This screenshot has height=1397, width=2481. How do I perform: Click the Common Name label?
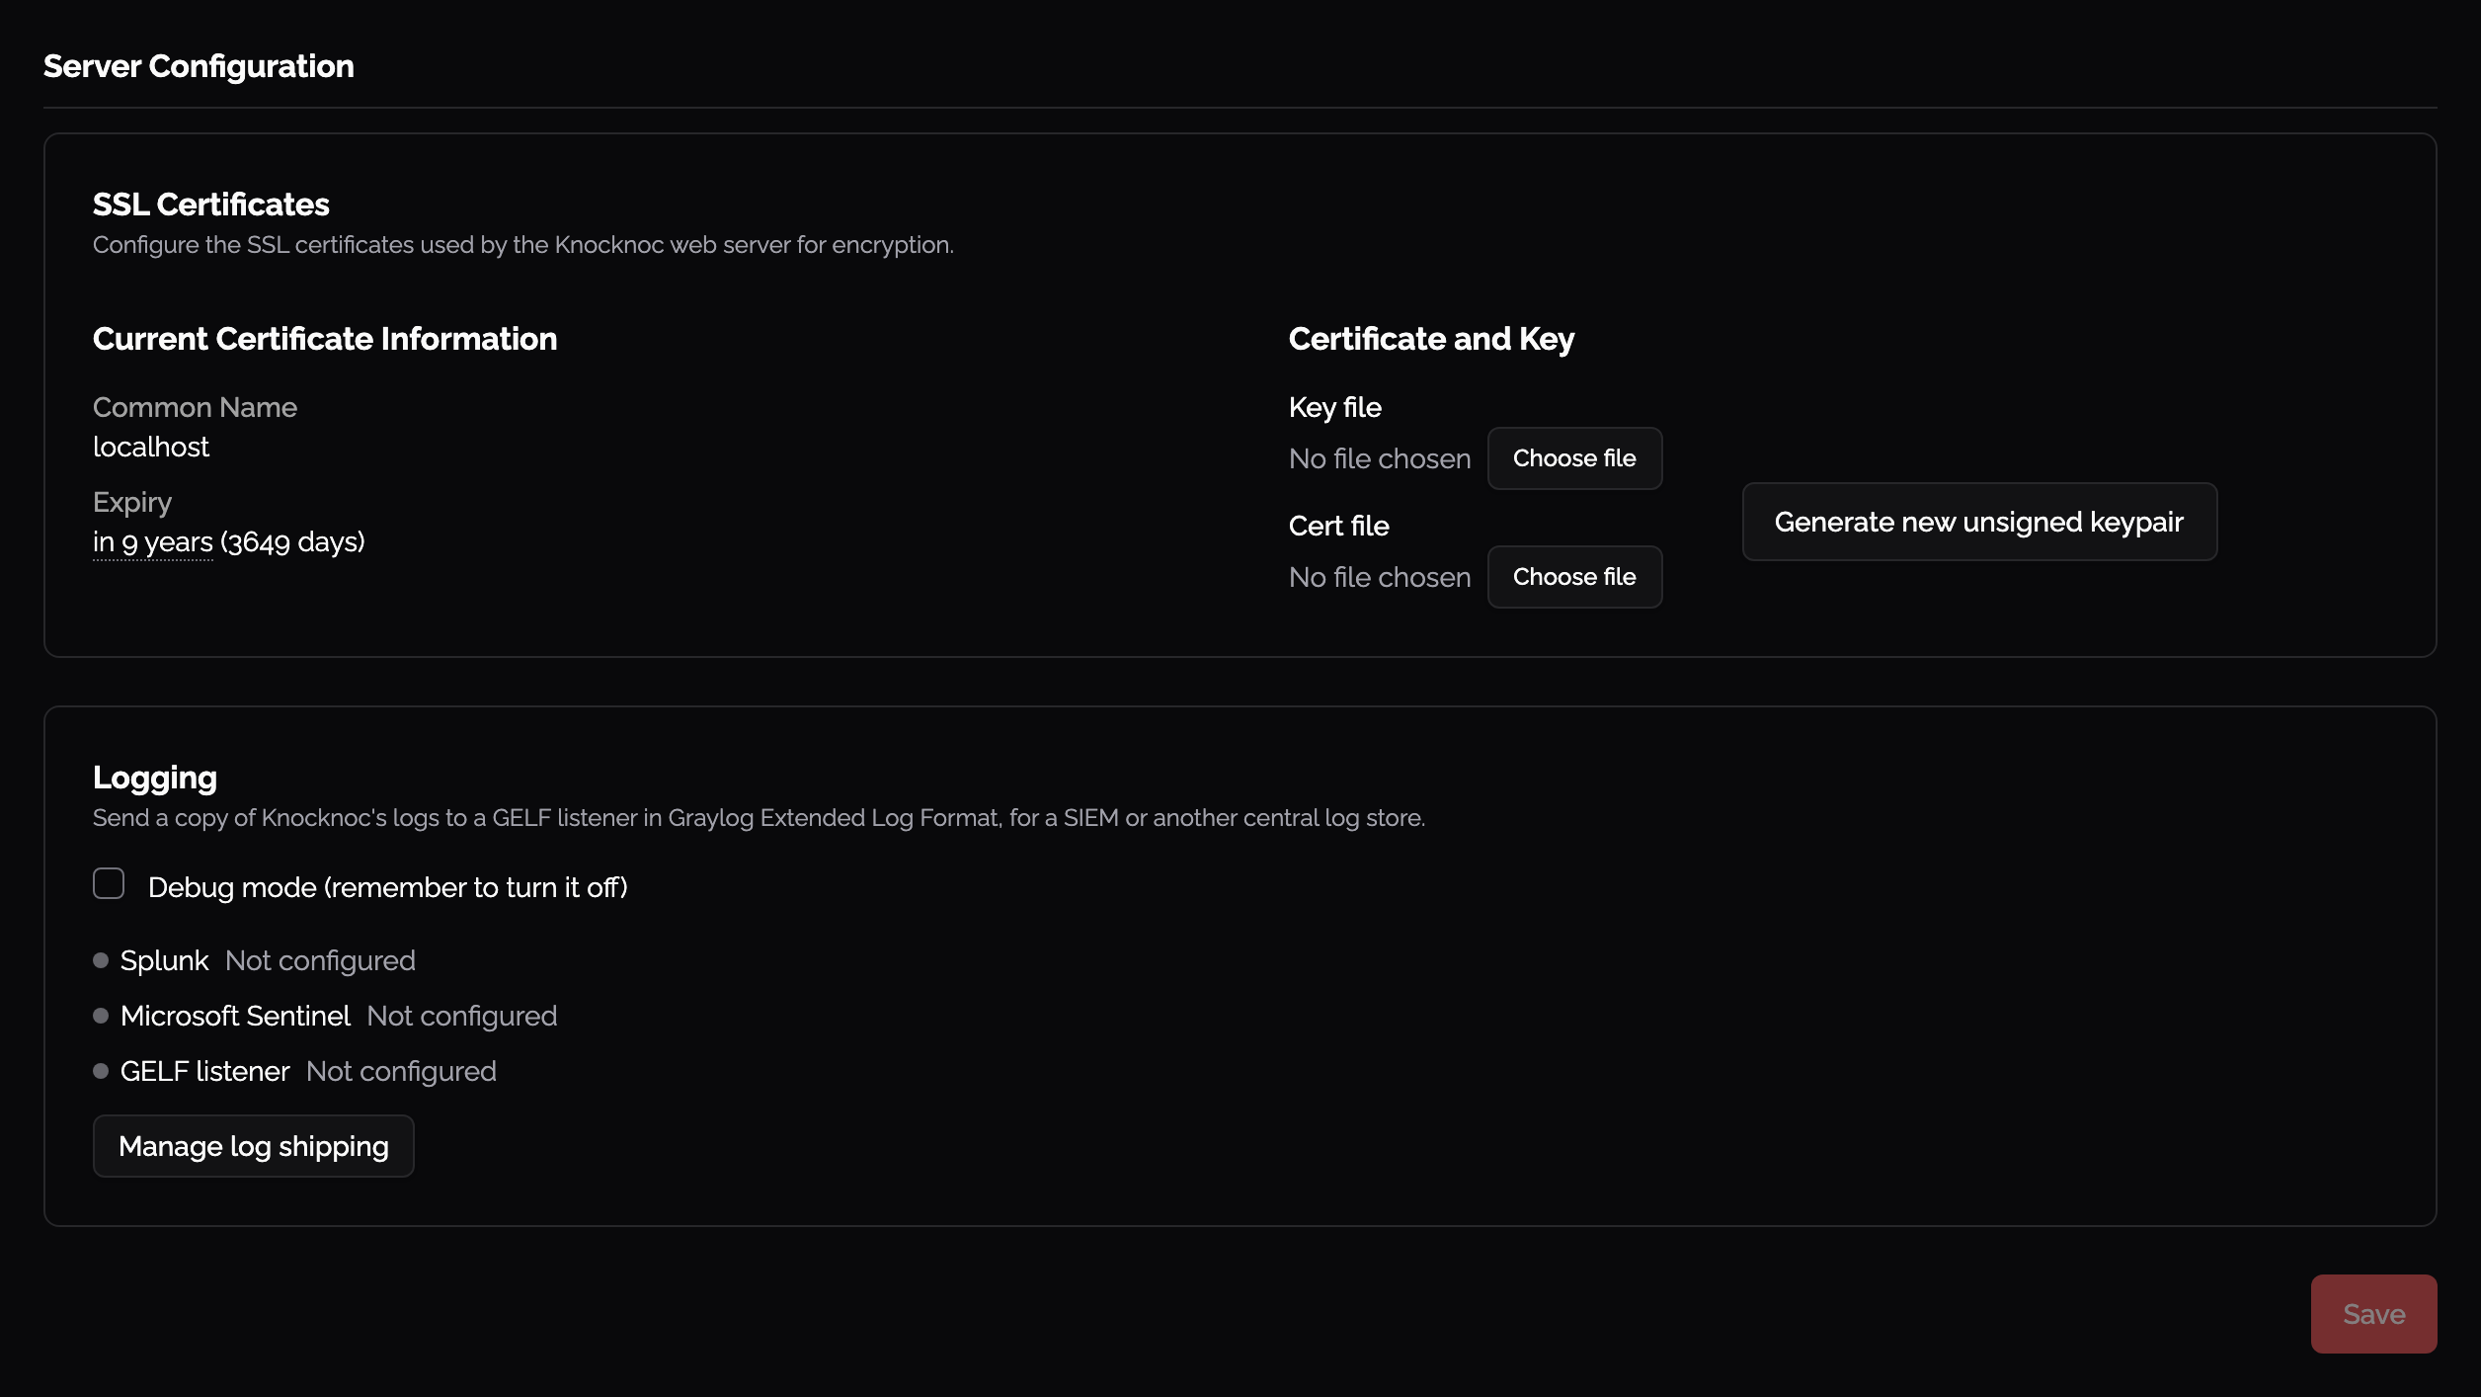pos(195,407)
